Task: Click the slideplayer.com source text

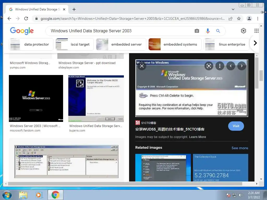Action: (x=69, y=67)
